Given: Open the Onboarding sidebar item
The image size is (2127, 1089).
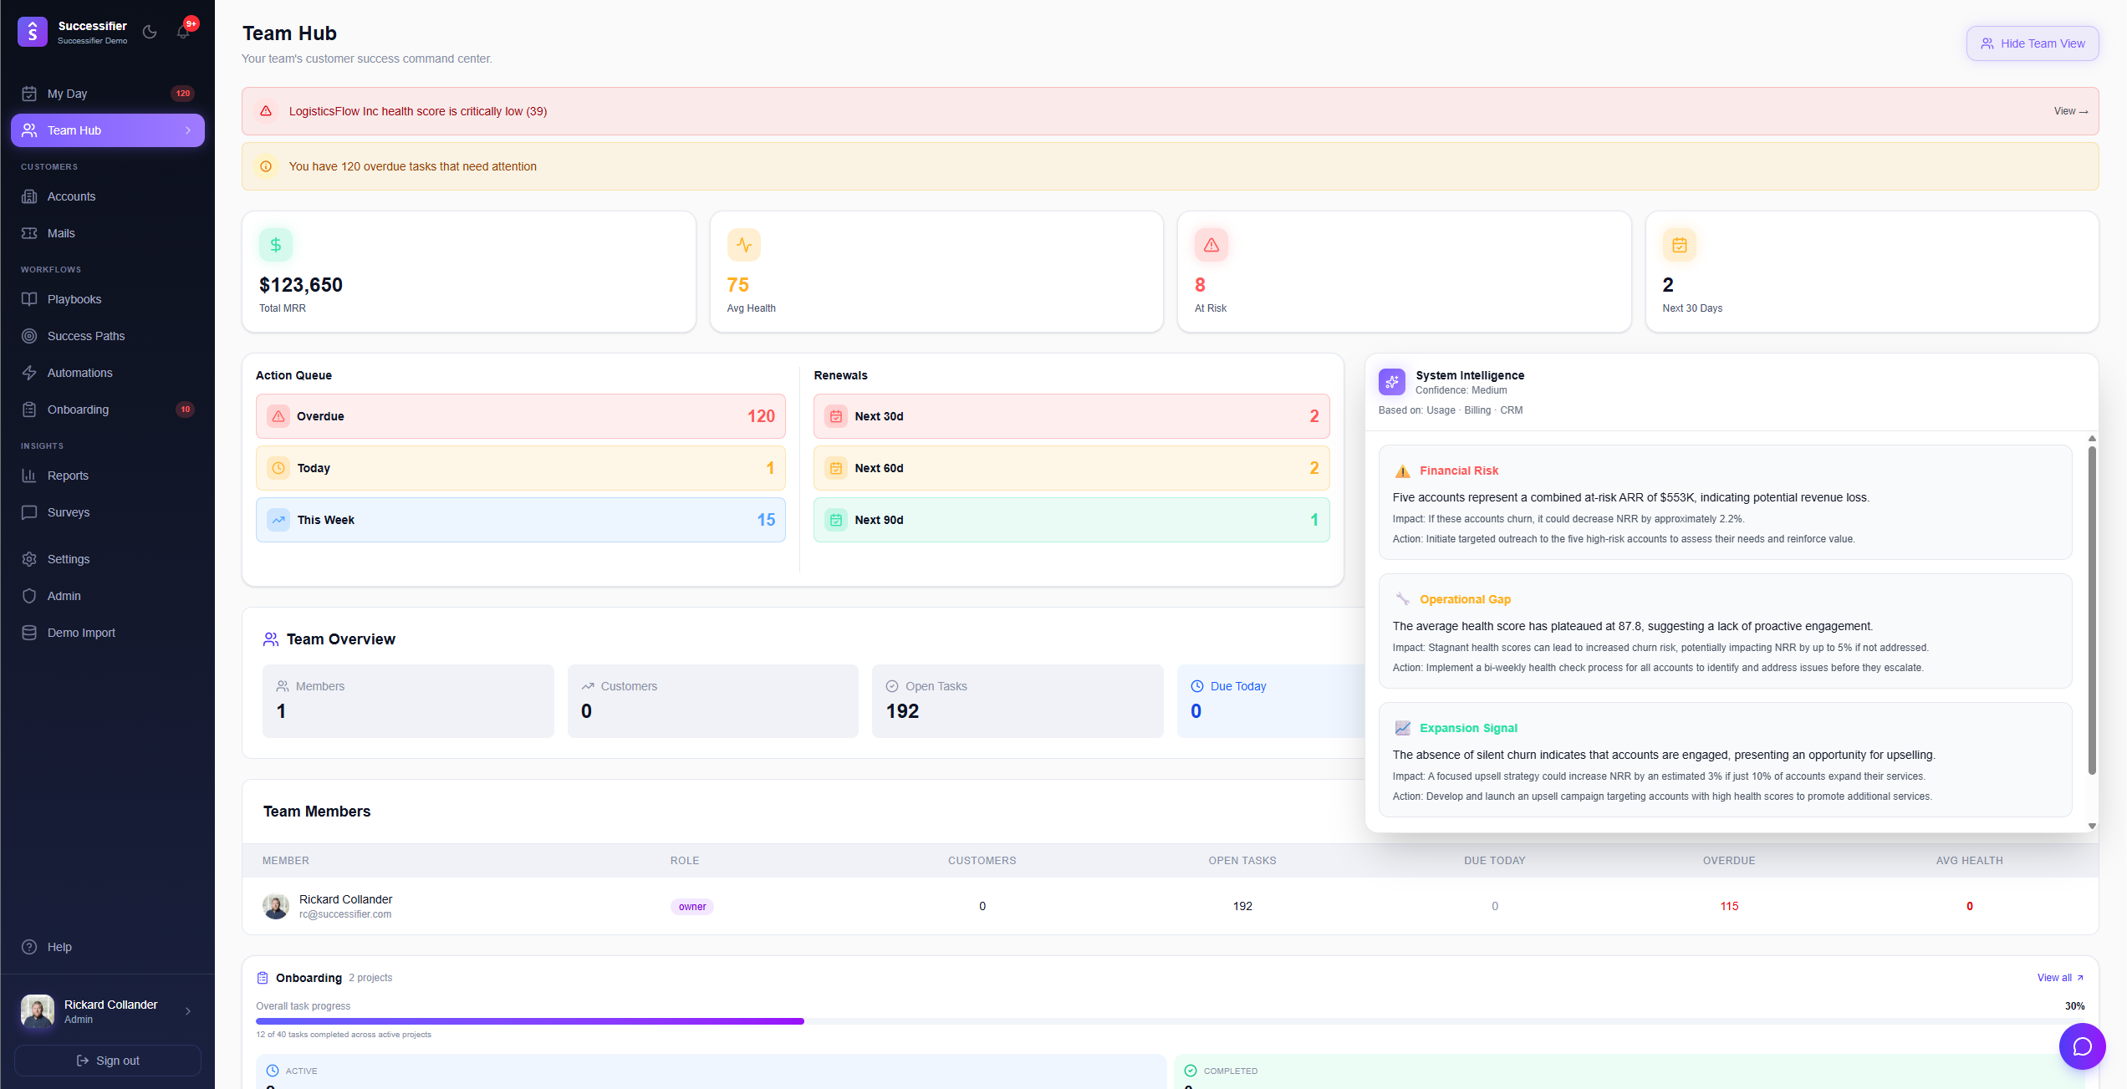Looking at the screenshot, I should click(78, 410).
